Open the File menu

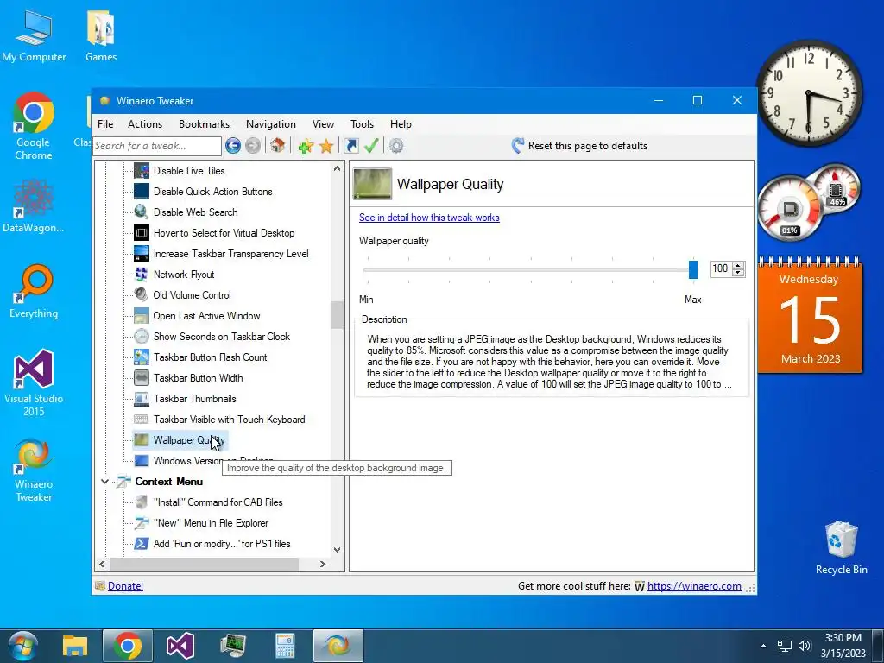pos(105,124)
